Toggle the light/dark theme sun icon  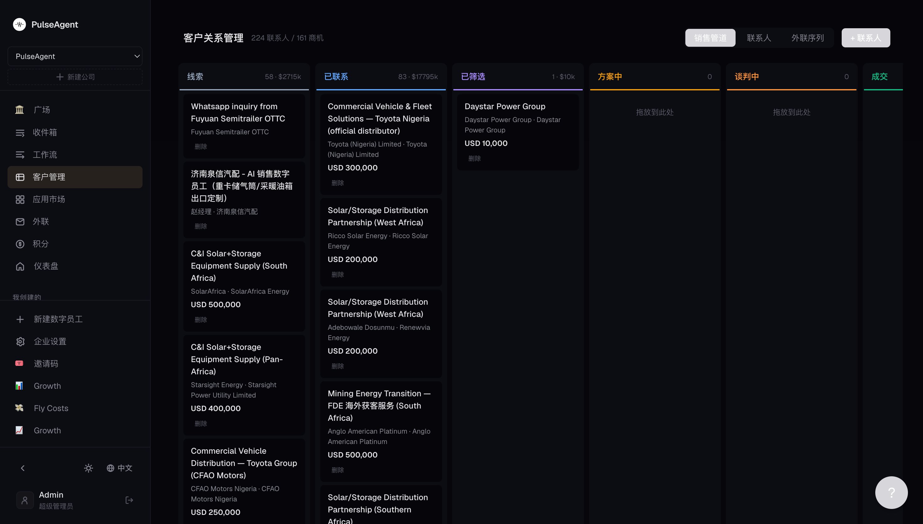tap(89, 468)
